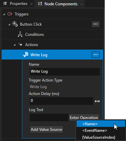Click the Log Text label
This screenshot has height=141, width=126.
36,110
